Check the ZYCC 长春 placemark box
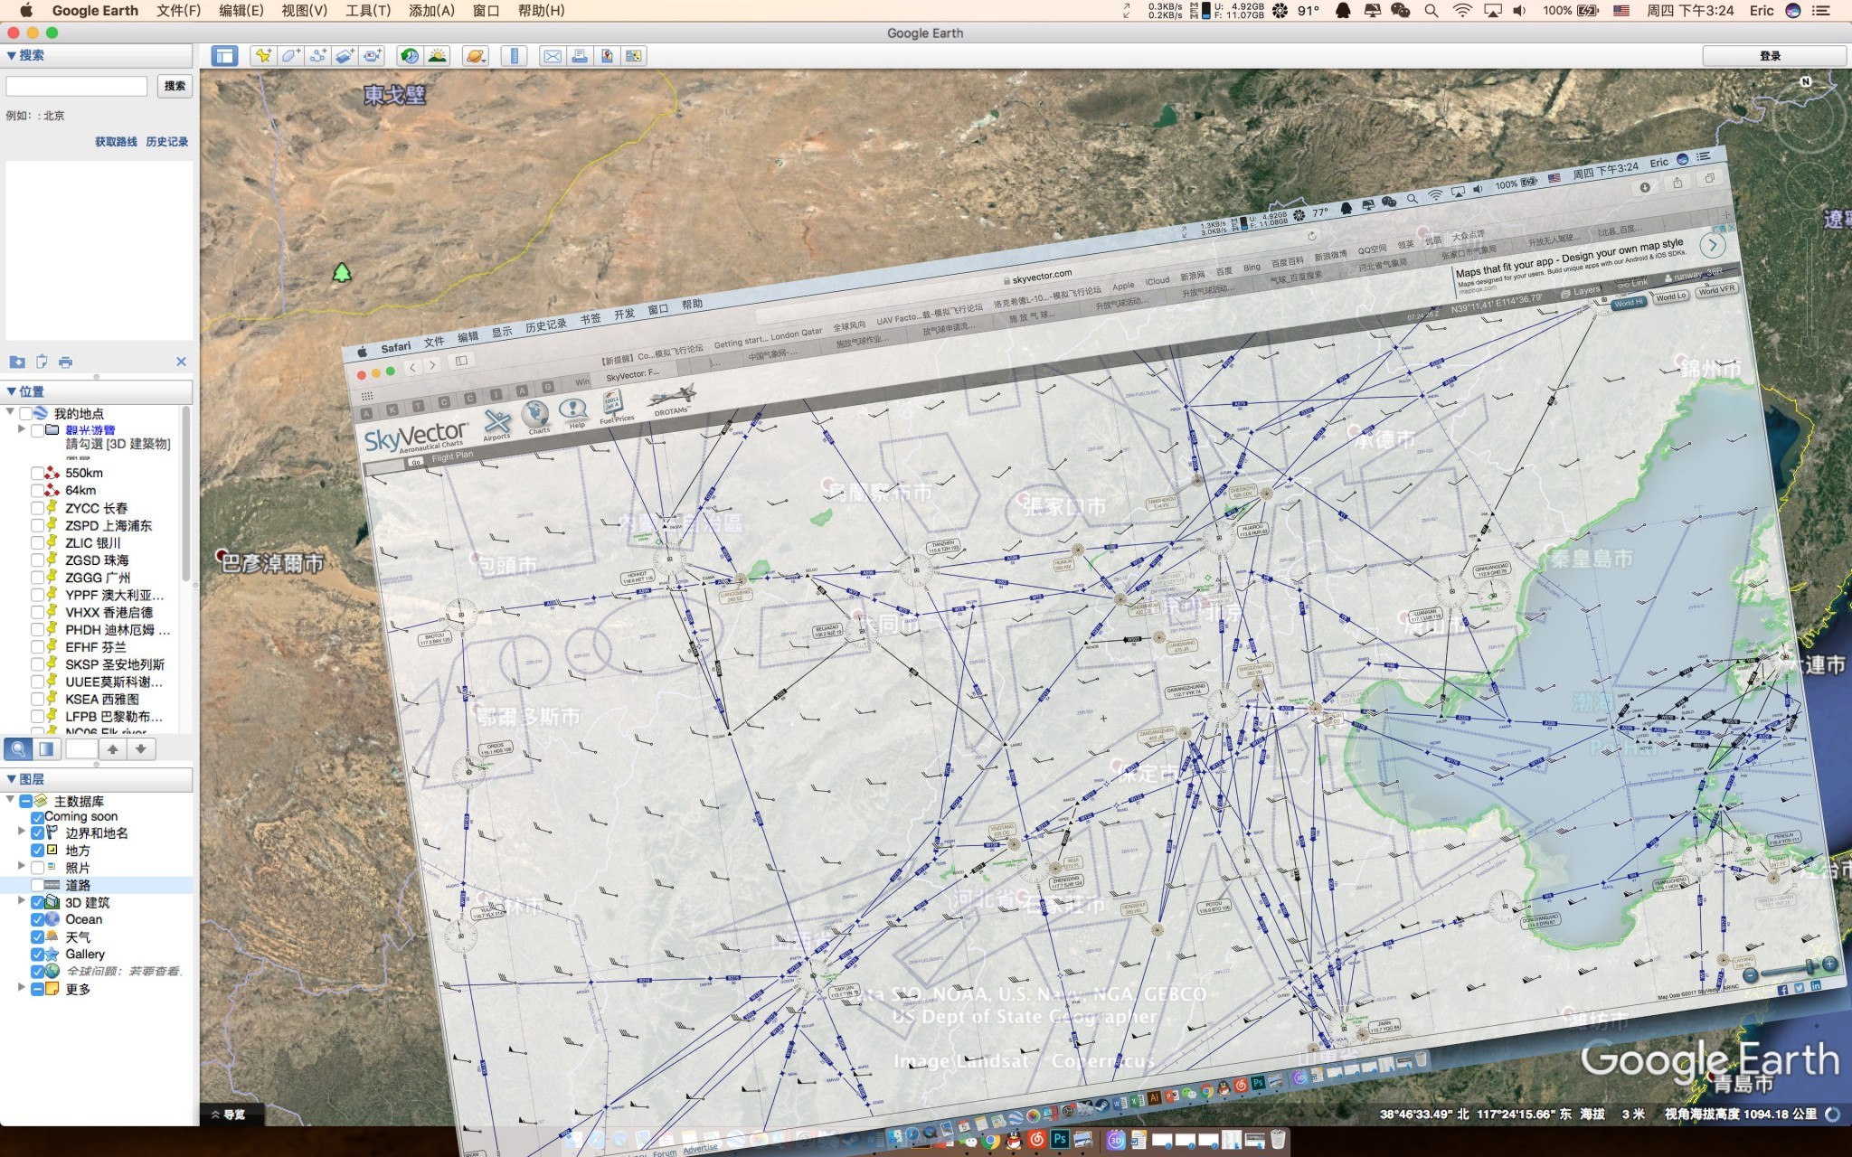This screenshot has width=1852, height=1157. click(x=37, y=508)
